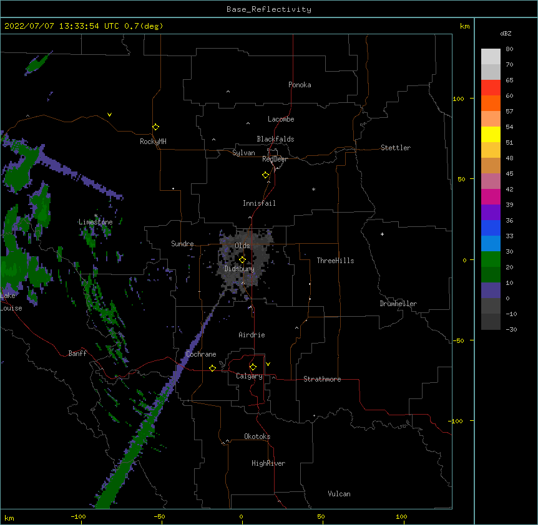Select the Drumheller town label
The height and width of the screenshot is (525, 538).
(x=398, y=304)
